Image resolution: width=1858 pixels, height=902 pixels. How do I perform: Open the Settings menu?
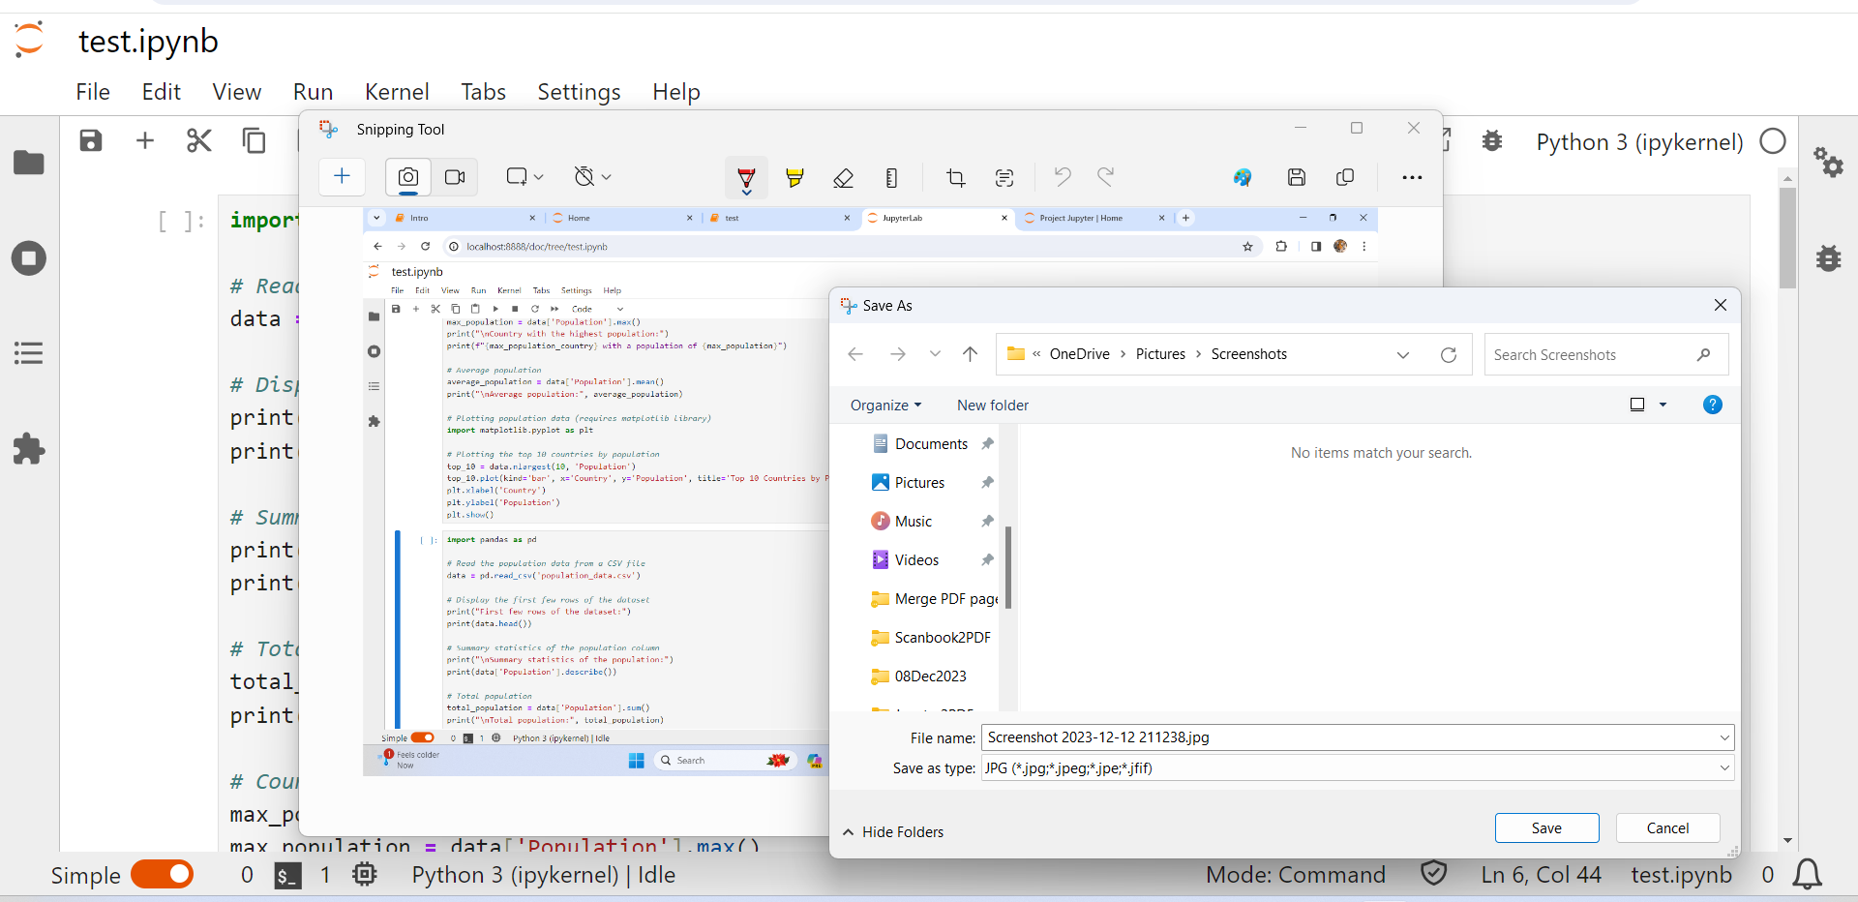579,92
